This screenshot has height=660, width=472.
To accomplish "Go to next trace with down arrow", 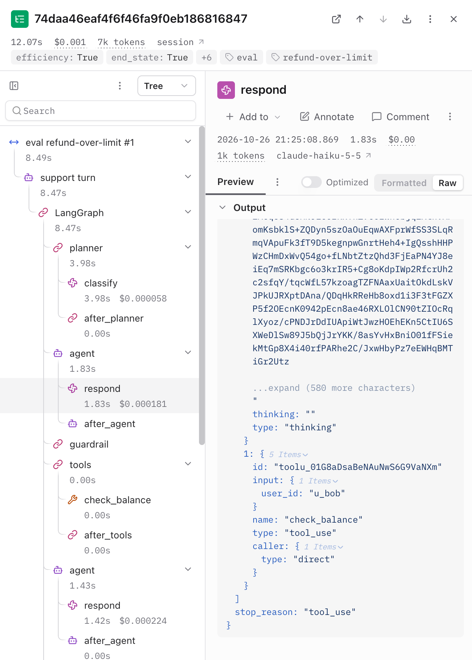I will pyautogui.click(x=383, y=19).
